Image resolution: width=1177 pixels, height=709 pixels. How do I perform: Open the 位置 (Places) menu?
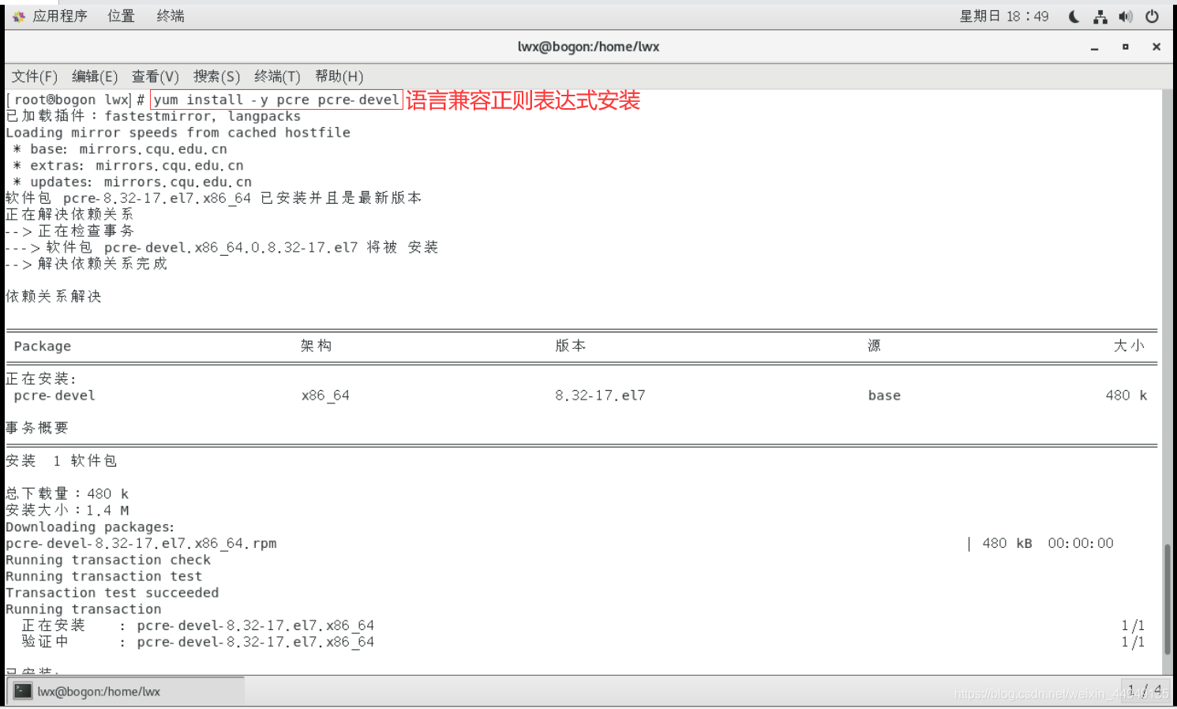click(121, 16)
